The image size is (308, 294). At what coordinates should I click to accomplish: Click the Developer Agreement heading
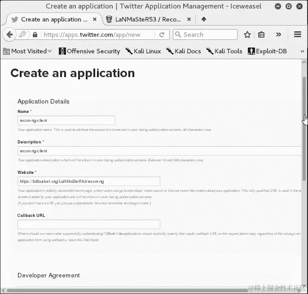pos(48,275)
